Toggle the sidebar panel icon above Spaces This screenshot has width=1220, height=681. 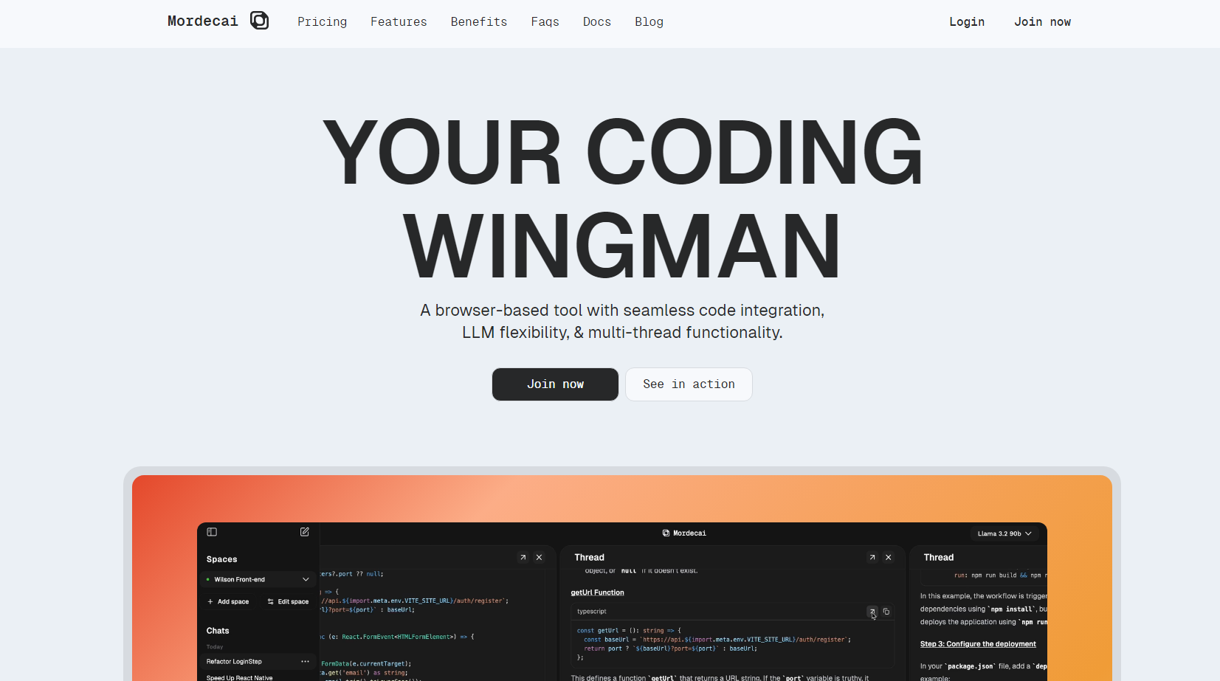pos(212,532)
